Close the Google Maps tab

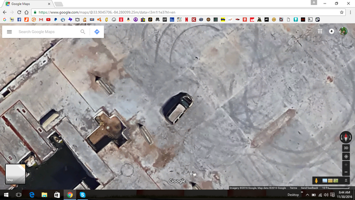(x=49, y=4)
